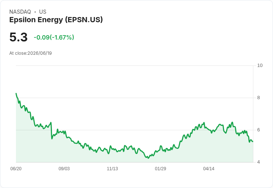Viewport: 273px width, 188px height.
Task: Click the chart line's starting peak near 06/20
Action: click(x=16, y=94)
